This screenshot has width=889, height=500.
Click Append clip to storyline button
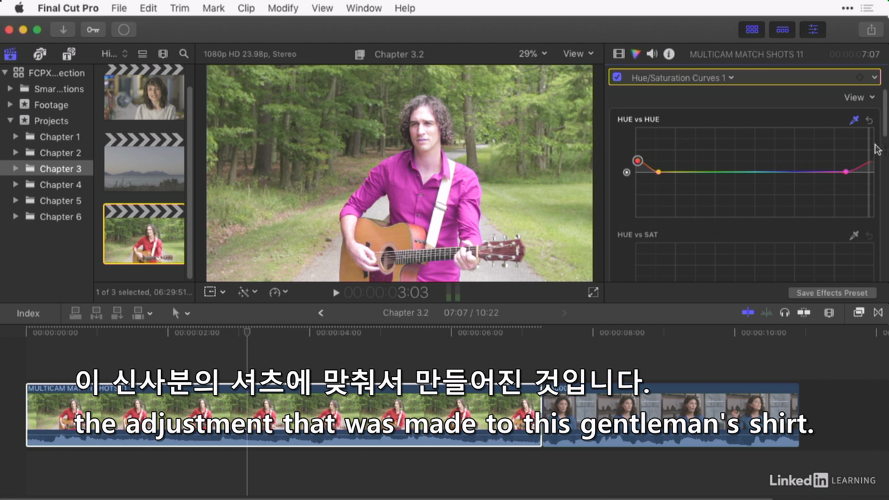(x=117, y=313)
